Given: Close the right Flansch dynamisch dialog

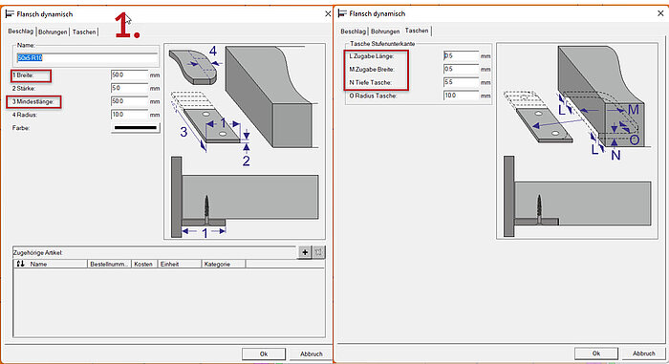Looking at the screenshot, I should 660,13.
